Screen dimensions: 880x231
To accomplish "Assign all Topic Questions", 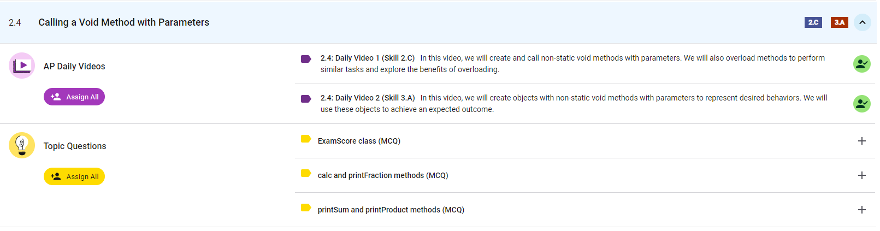I will [x=74, y=176].
